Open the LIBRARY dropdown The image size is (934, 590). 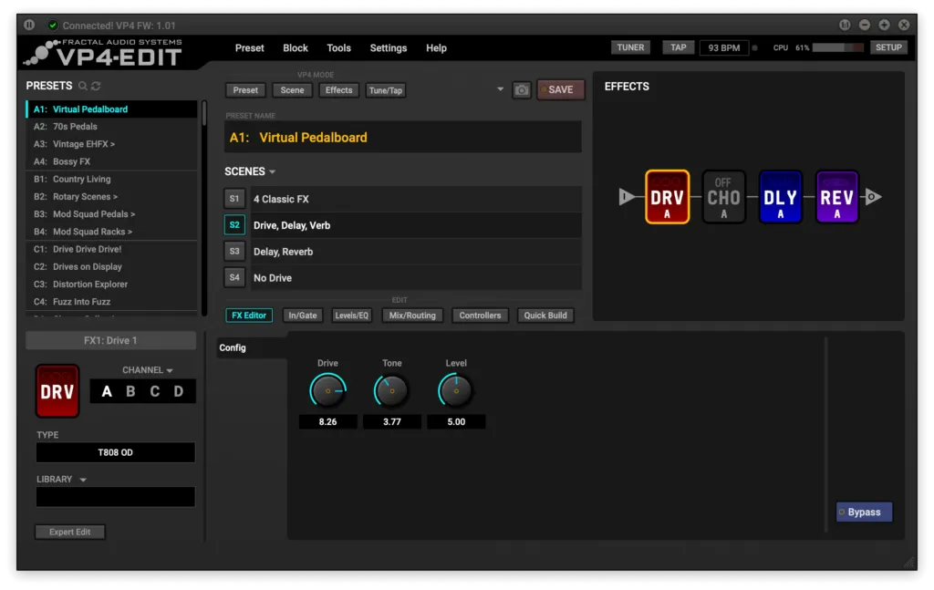pyautogui.click(x=83, y=480)
